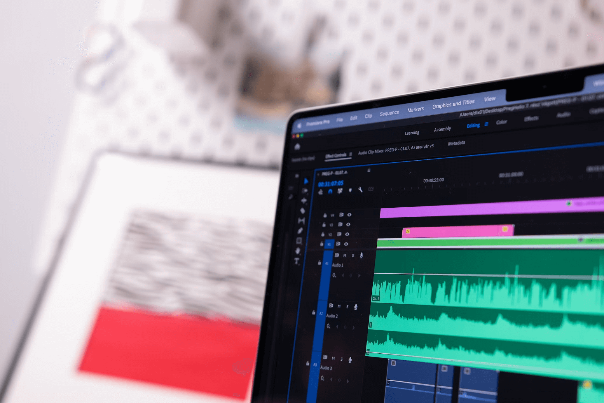Add keyframe on Audio 2 track
Screen dimensions: 604x403
pos(345,328)
